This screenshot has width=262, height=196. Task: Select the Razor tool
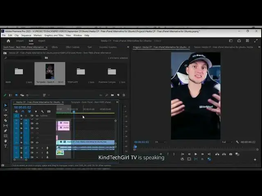5,120
